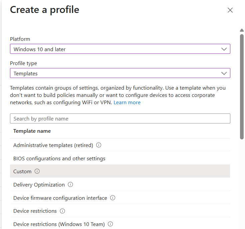This screenshot has height=229, width=245.
Task: Click the scrollbar up arrow
Action: (242, 31)
